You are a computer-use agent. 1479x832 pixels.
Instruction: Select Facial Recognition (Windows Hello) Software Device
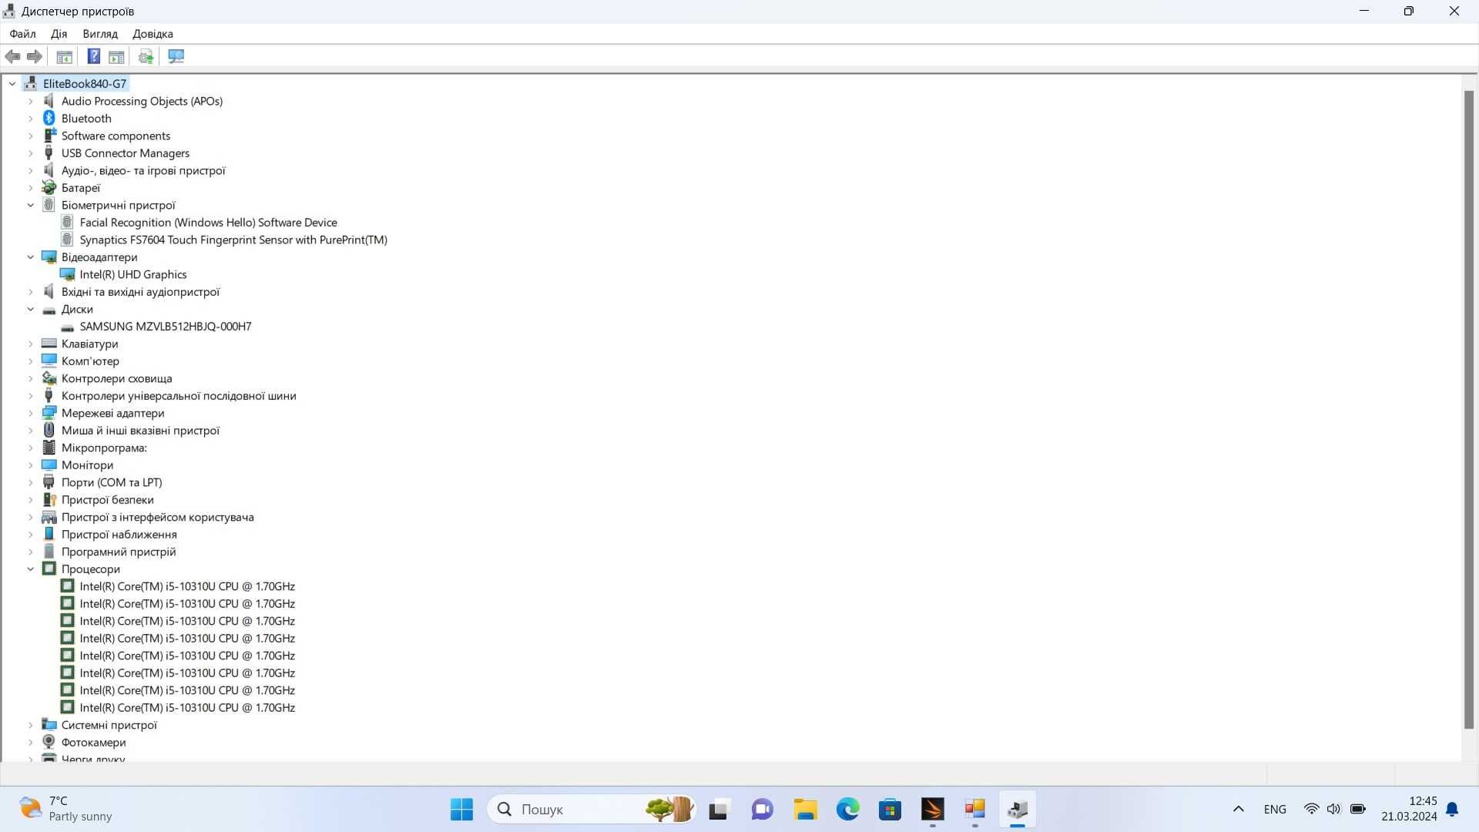[208, 223]
